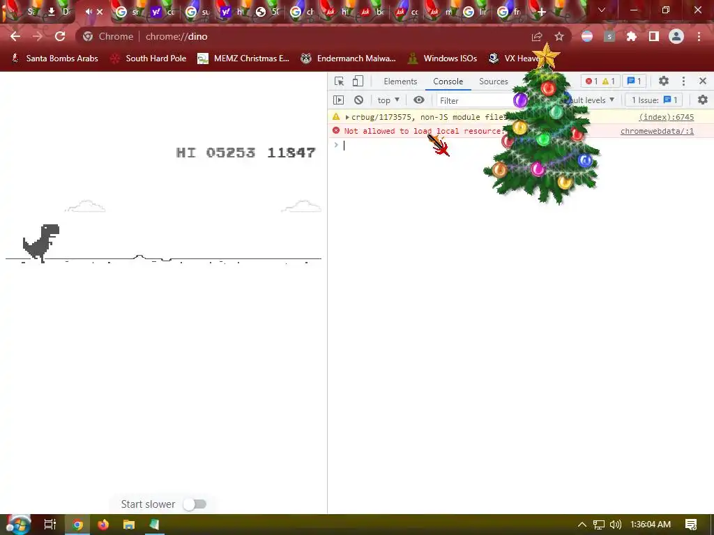Screen dimensions: 714x535
Task: Open Chrome's three-dot main menu
Action: [699, 36]
